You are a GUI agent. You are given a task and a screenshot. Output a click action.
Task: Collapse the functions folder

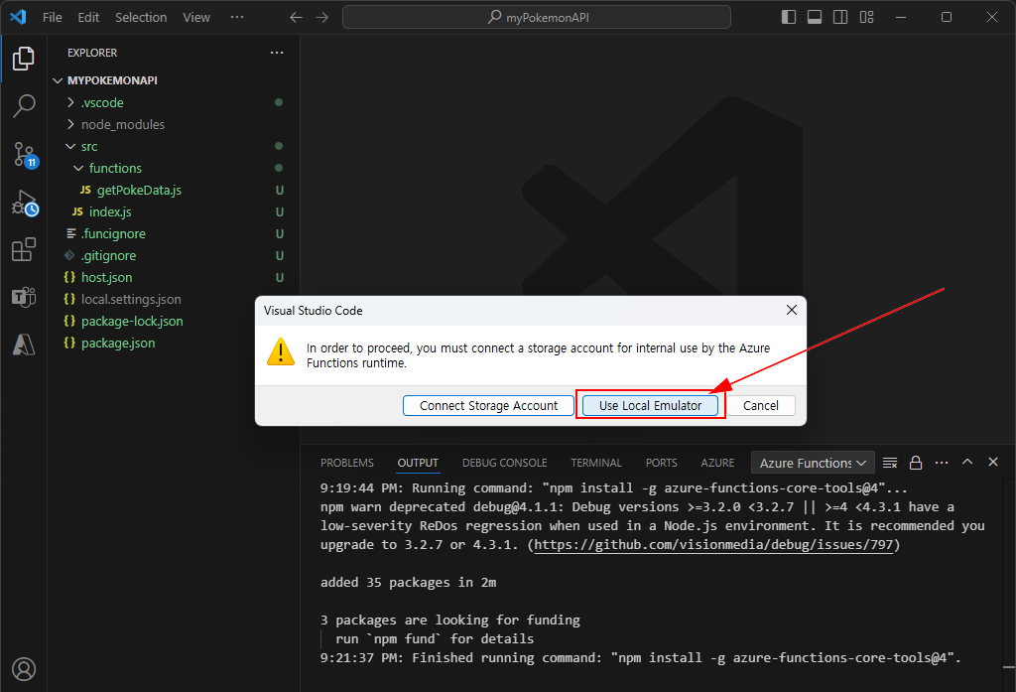click(x=175, y=168)
